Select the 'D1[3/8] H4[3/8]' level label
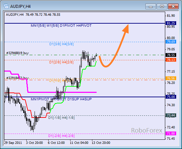 pos(62,44)
